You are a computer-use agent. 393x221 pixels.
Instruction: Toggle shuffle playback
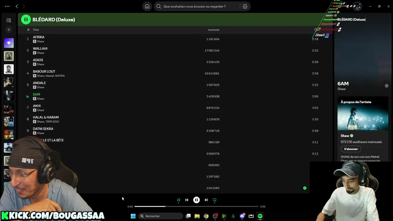pyautogui.click(x=178, y=200)
